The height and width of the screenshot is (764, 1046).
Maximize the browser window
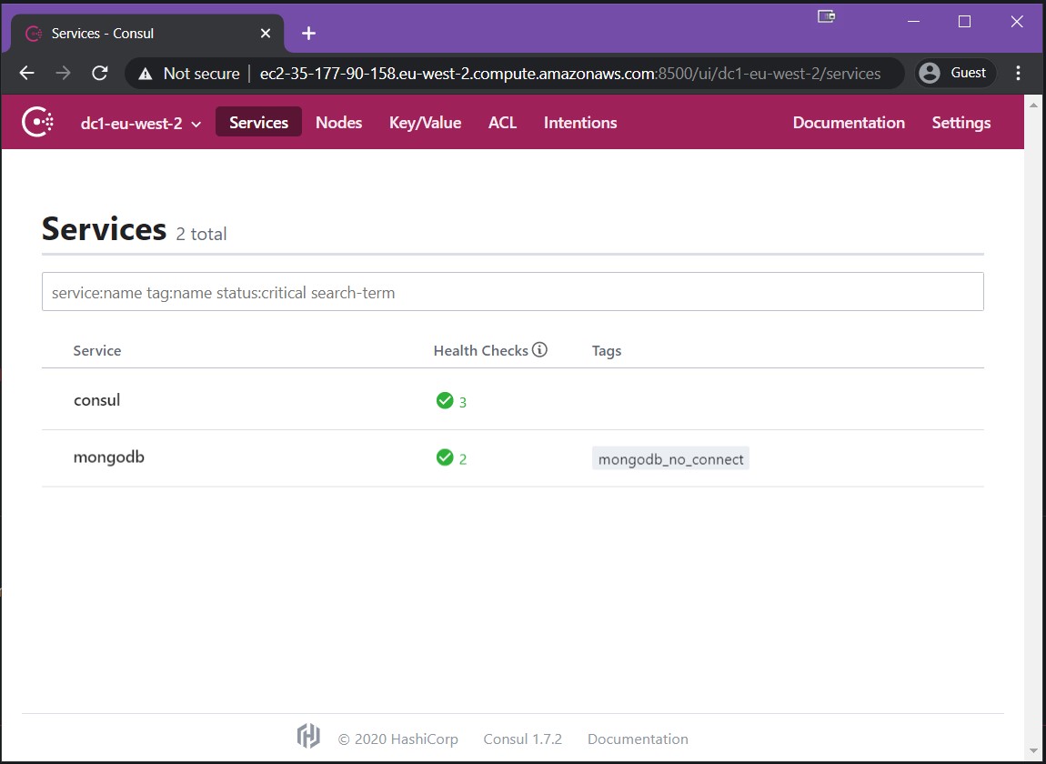point(965,21)
